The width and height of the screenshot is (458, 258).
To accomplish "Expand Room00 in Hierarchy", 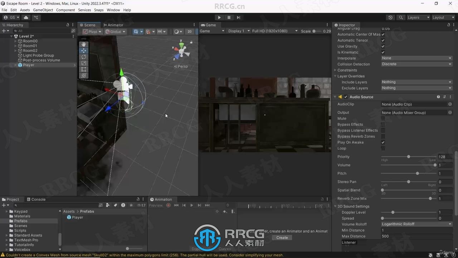I will pos(15,41).
